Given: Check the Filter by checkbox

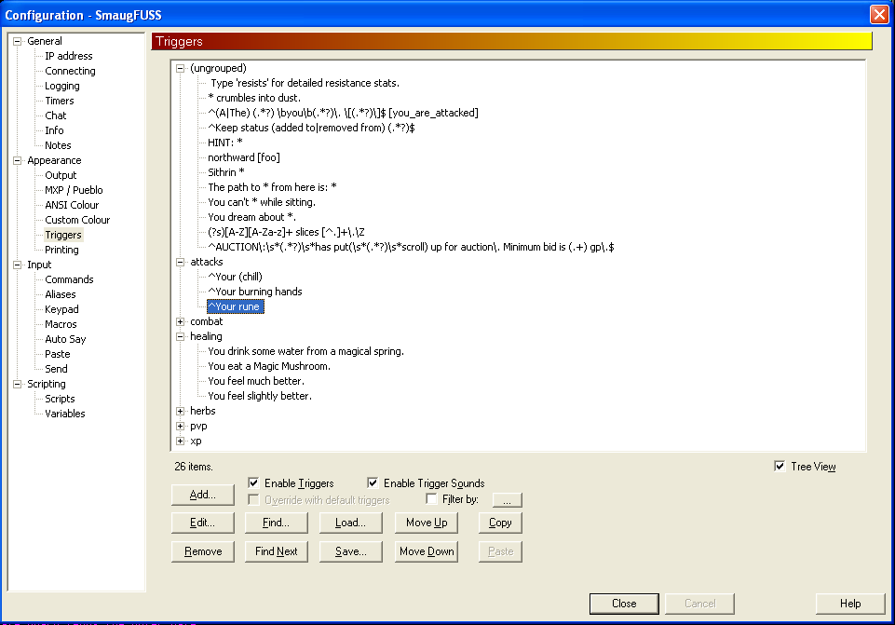Looking at the screenshot, I should (x=431, y=499).
